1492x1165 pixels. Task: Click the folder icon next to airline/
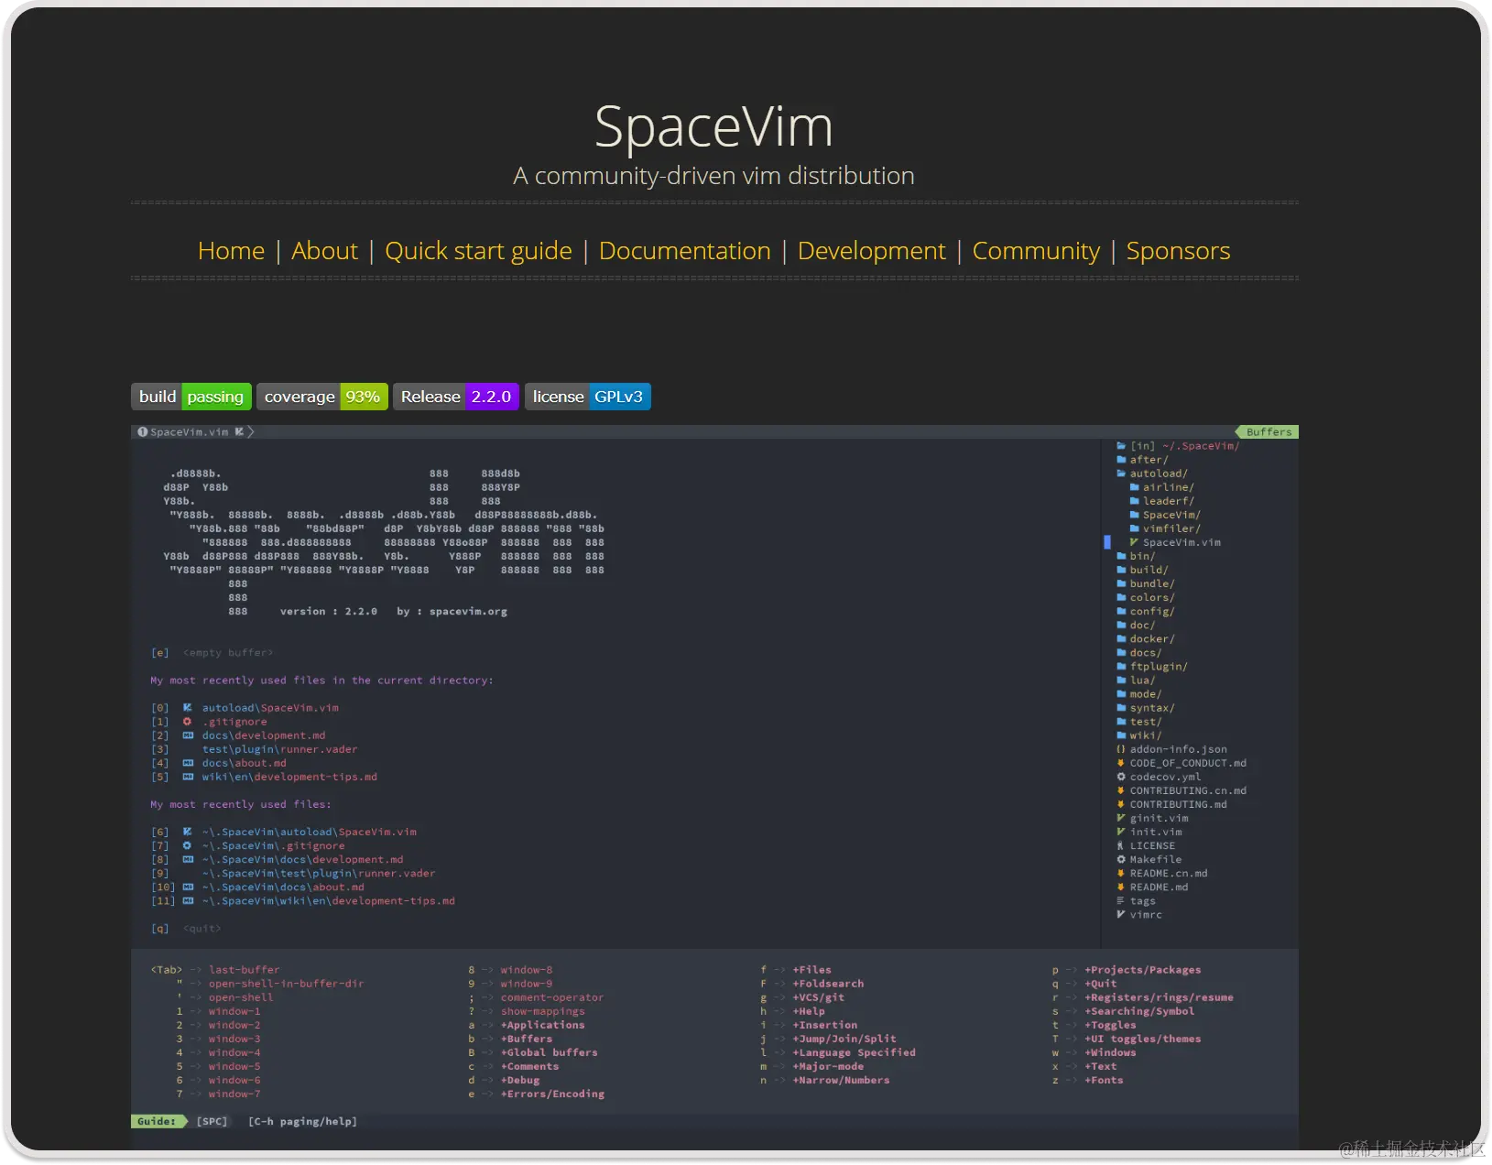click(x=1134, y=487)
